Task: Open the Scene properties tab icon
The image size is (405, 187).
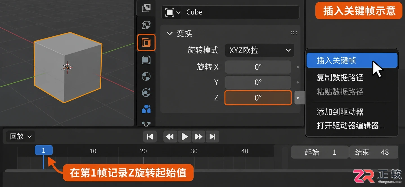Action: [x=146, y=25]
